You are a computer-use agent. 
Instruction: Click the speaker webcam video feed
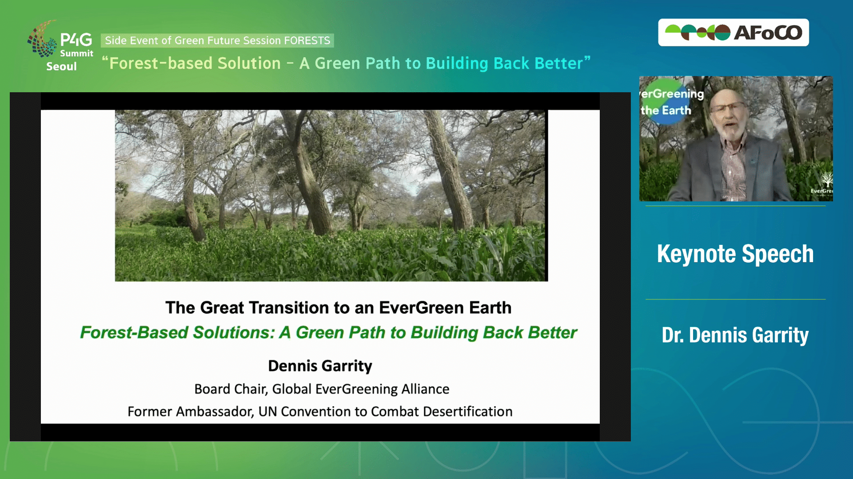[x=736, y=139]
